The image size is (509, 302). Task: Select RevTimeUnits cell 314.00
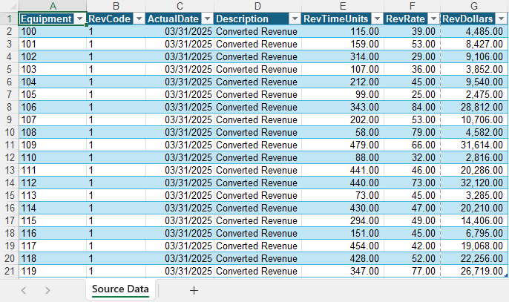click(343, 57)
